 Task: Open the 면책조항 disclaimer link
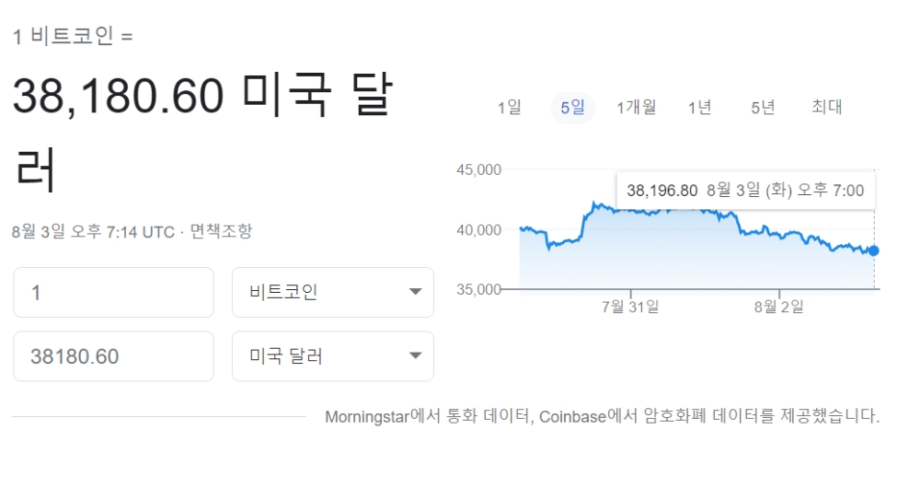click(x=221, y=231)
